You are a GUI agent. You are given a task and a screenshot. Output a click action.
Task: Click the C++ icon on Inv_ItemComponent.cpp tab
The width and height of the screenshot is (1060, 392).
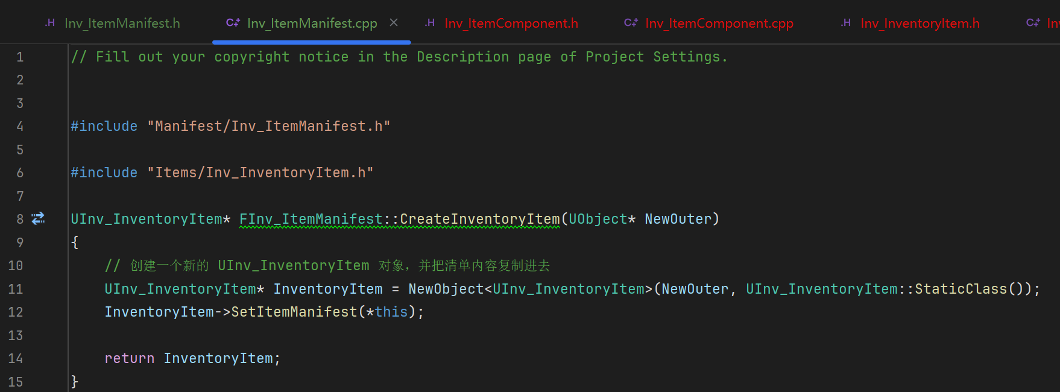[631, 23]
